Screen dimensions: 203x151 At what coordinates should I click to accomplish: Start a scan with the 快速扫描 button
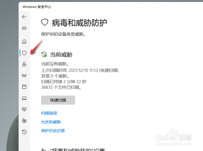(58, 100)
